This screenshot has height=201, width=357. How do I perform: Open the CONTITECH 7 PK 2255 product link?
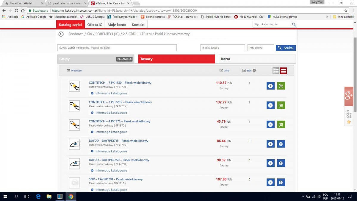pyautogui.click(x=120, y=102)
